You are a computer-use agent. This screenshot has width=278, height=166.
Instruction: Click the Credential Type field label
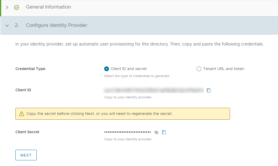point(30,69)
